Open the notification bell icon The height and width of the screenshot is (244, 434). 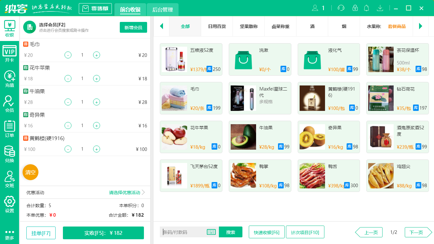click(366, 8)
